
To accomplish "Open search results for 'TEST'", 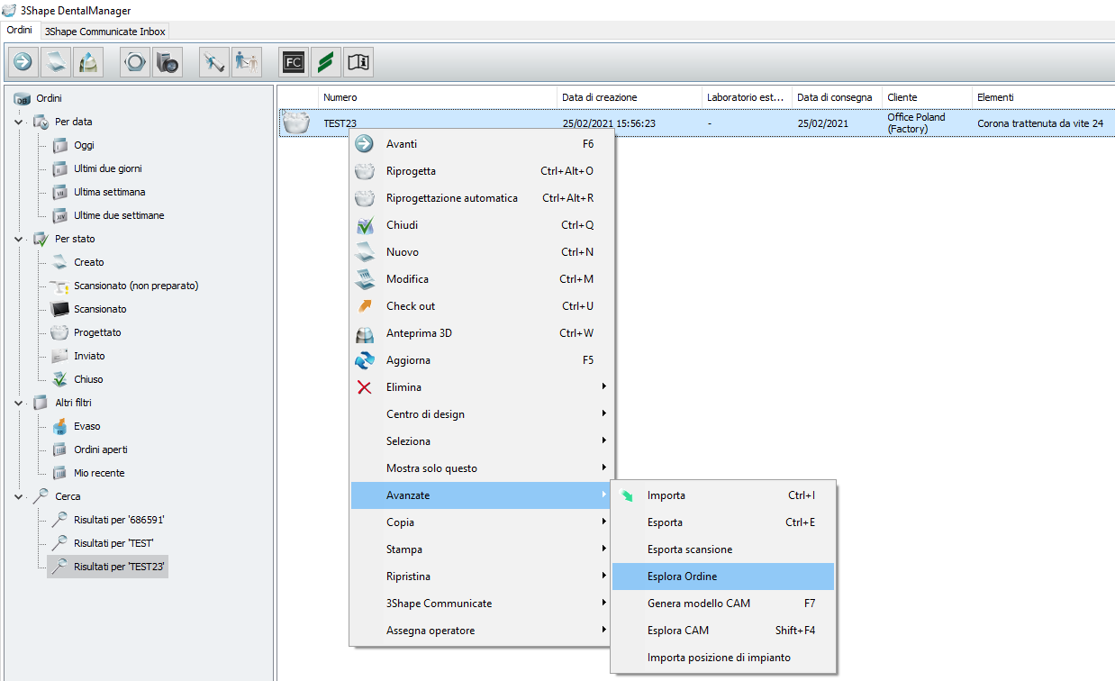I will coord(113,543).
